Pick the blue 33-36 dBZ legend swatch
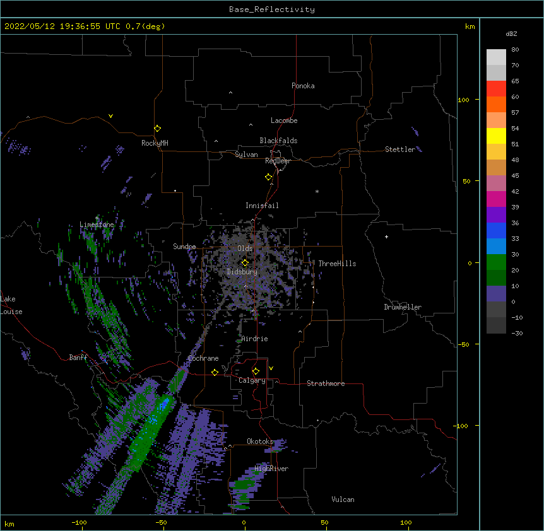 [496, 230]
